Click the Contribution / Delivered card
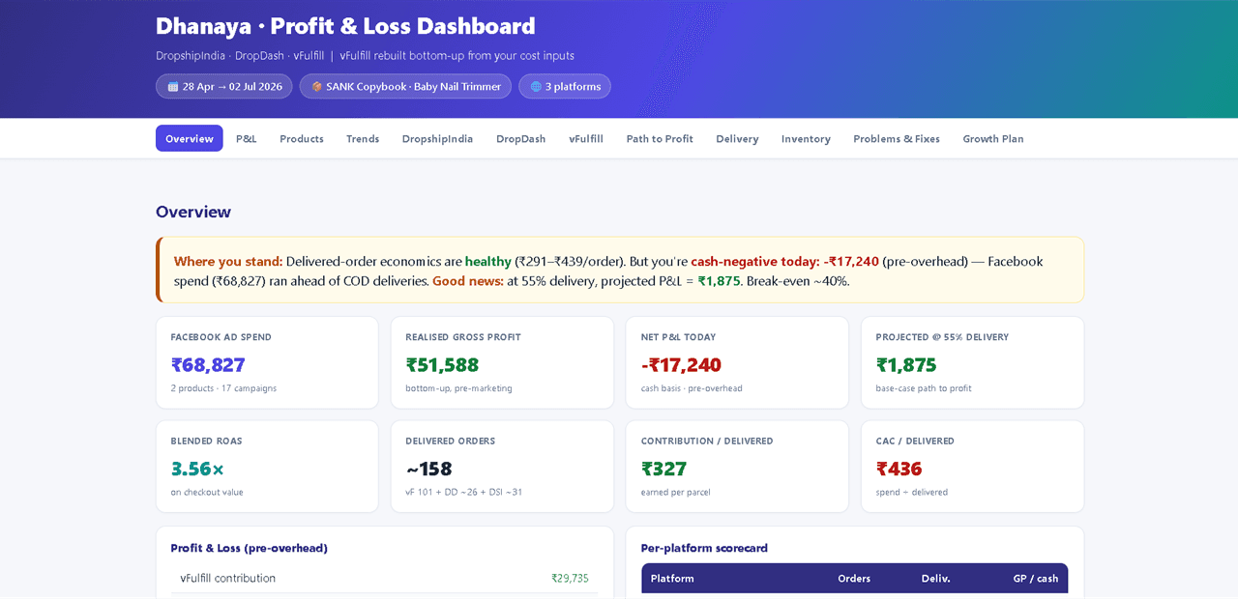The height and width of the screenshot is (599, 1238). 737,466
